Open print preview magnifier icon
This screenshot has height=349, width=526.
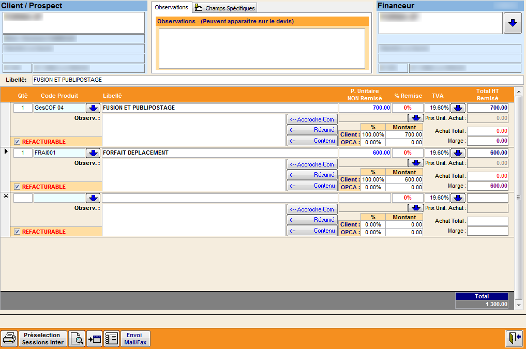pyautogui.click(x=77, y=339)
